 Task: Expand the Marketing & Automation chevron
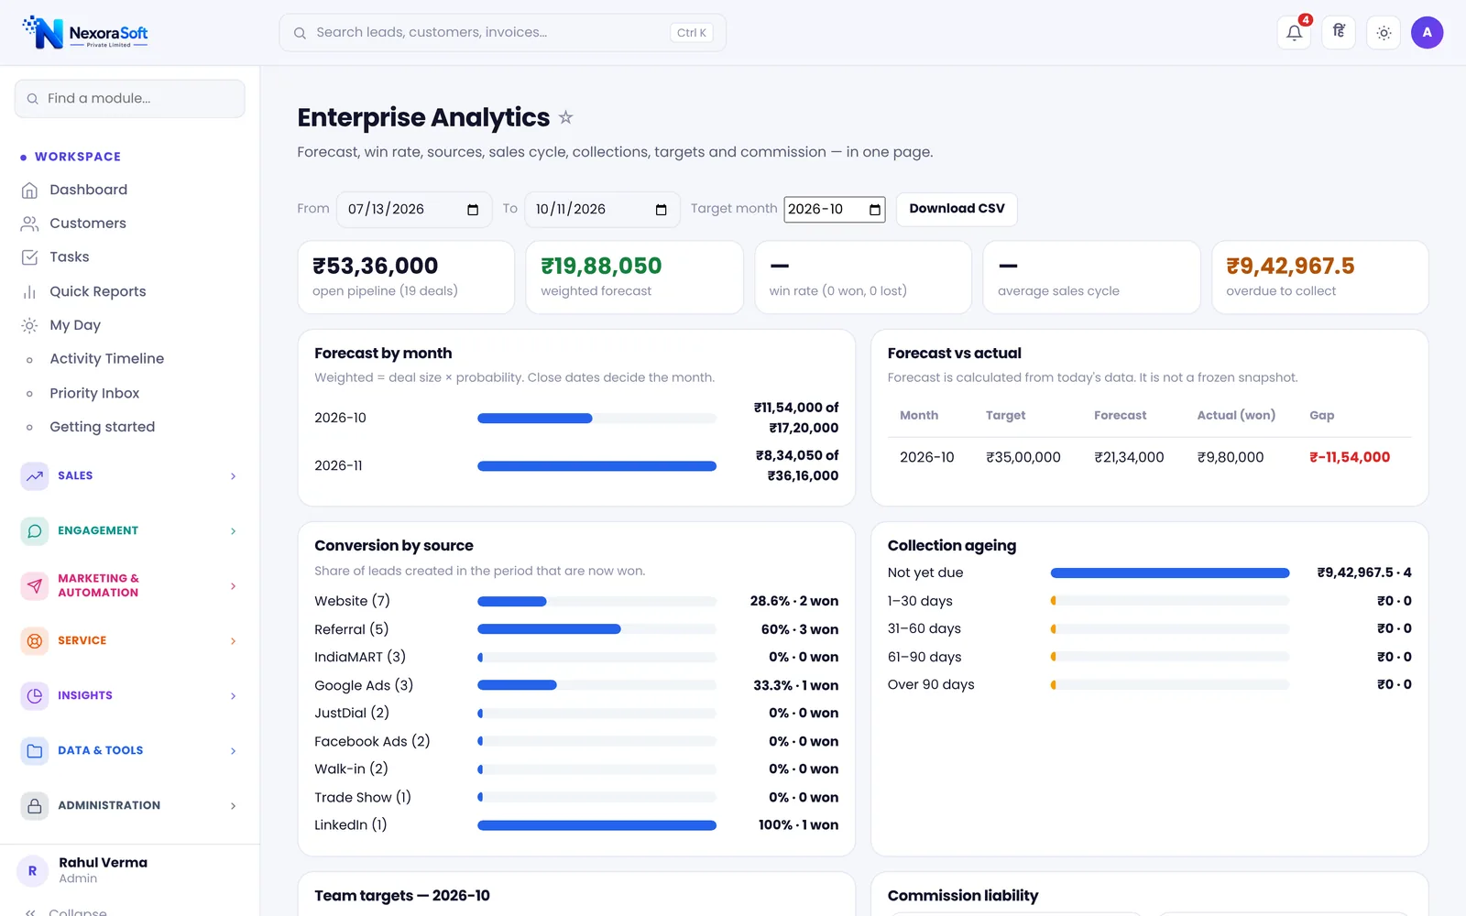point(234,586)
